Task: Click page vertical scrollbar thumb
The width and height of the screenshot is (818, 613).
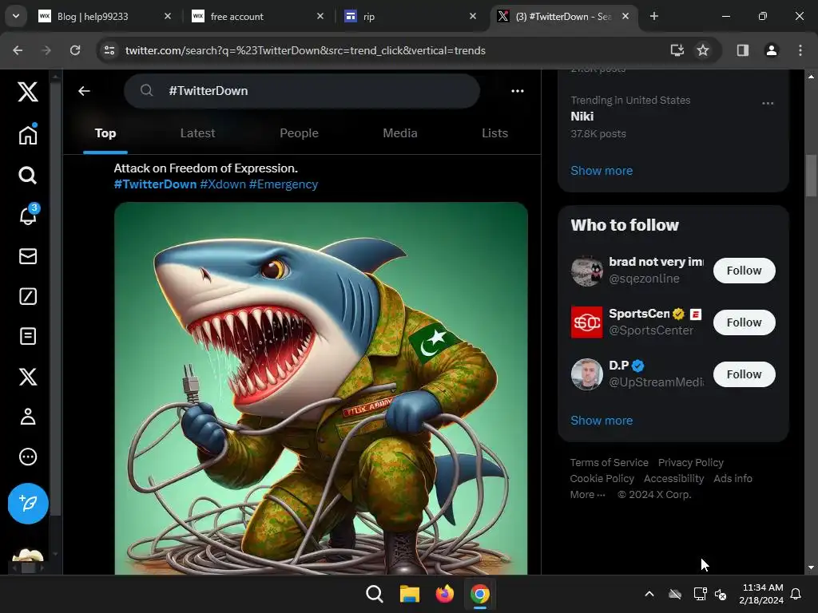Action: pos(811,175)
